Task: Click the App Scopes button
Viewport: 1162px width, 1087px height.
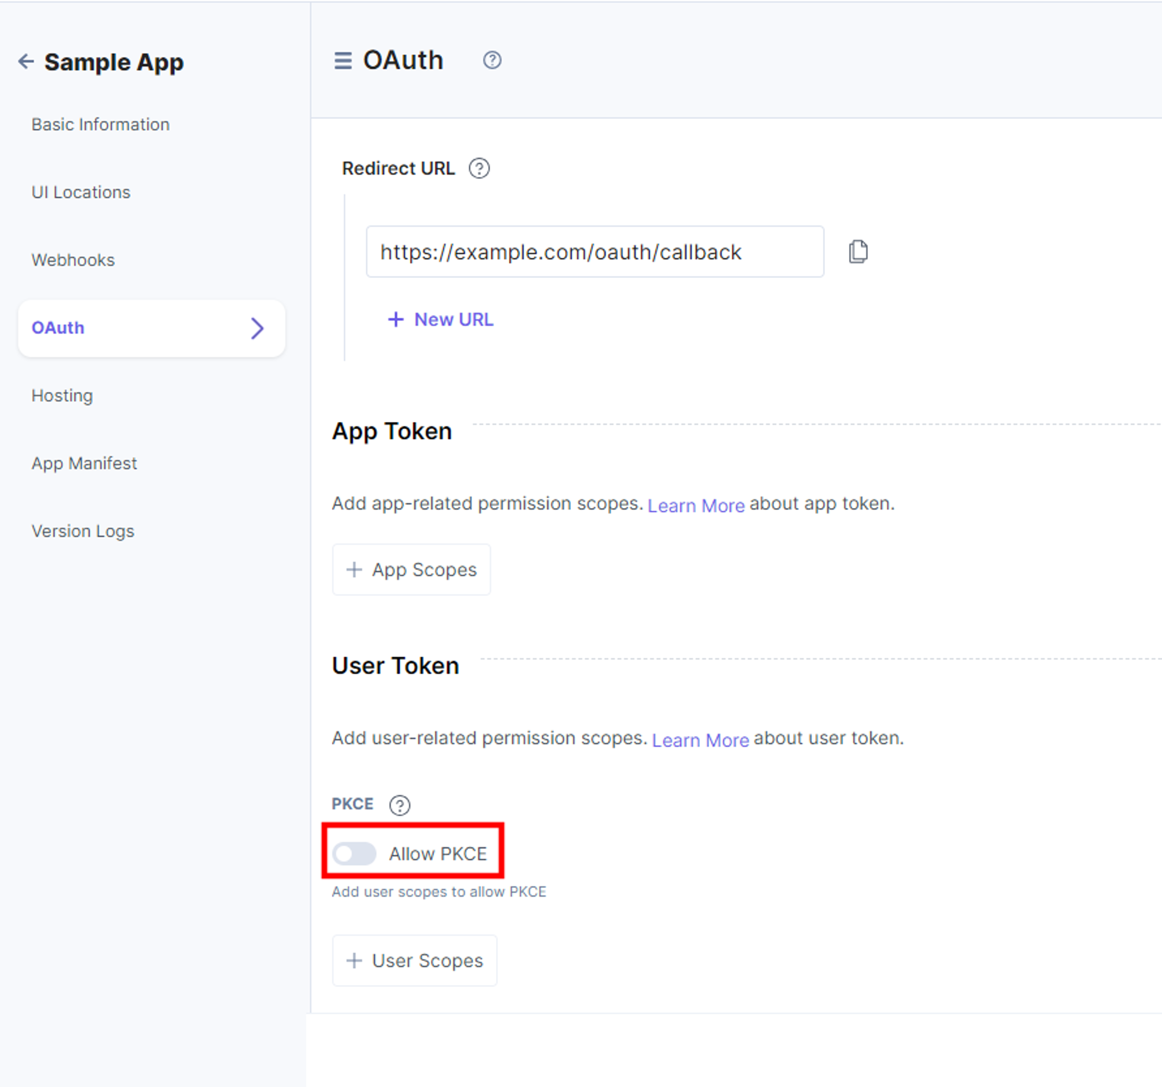Action: [x=412, y=570]
